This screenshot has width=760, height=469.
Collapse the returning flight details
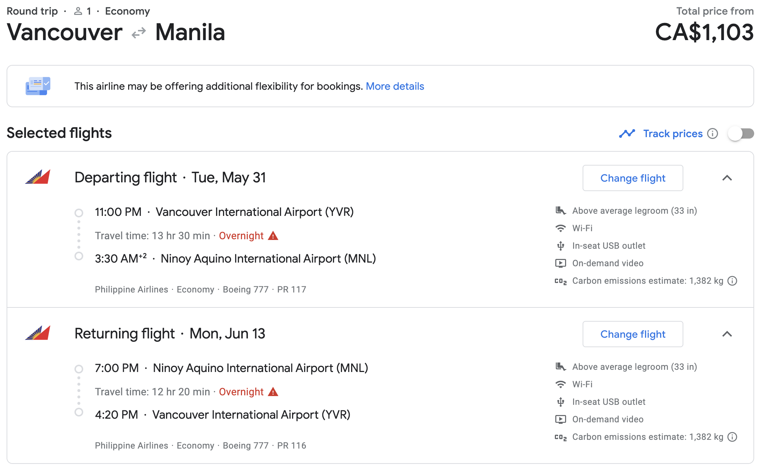(x=727, y=334)
